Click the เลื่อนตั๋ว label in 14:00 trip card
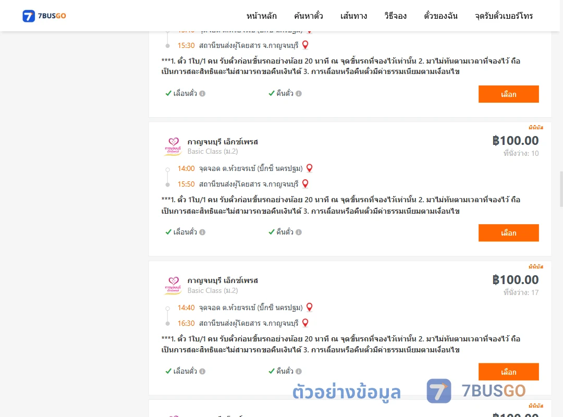The image size is (563, 417). (x=185, y=232)
